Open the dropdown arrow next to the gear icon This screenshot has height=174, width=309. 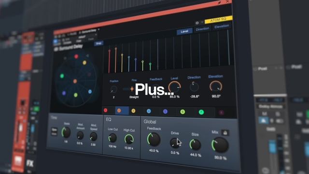[x=202, y=22]
